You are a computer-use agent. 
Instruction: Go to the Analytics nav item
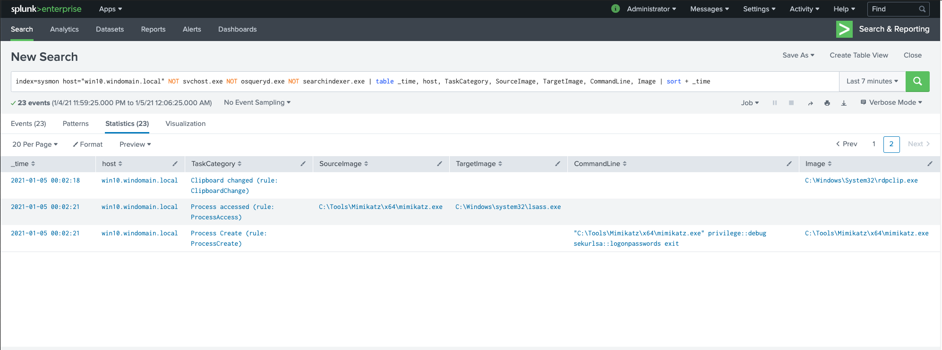coord(64,29)
